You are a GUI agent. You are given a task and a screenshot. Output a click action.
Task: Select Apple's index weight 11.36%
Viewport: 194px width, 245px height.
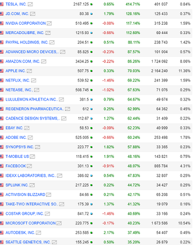coord(184,71)
